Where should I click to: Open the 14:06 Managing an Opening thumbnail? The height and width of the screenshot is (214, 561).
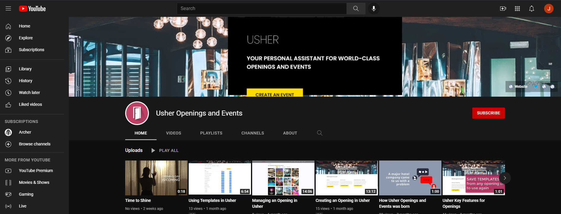coord(283,178)
